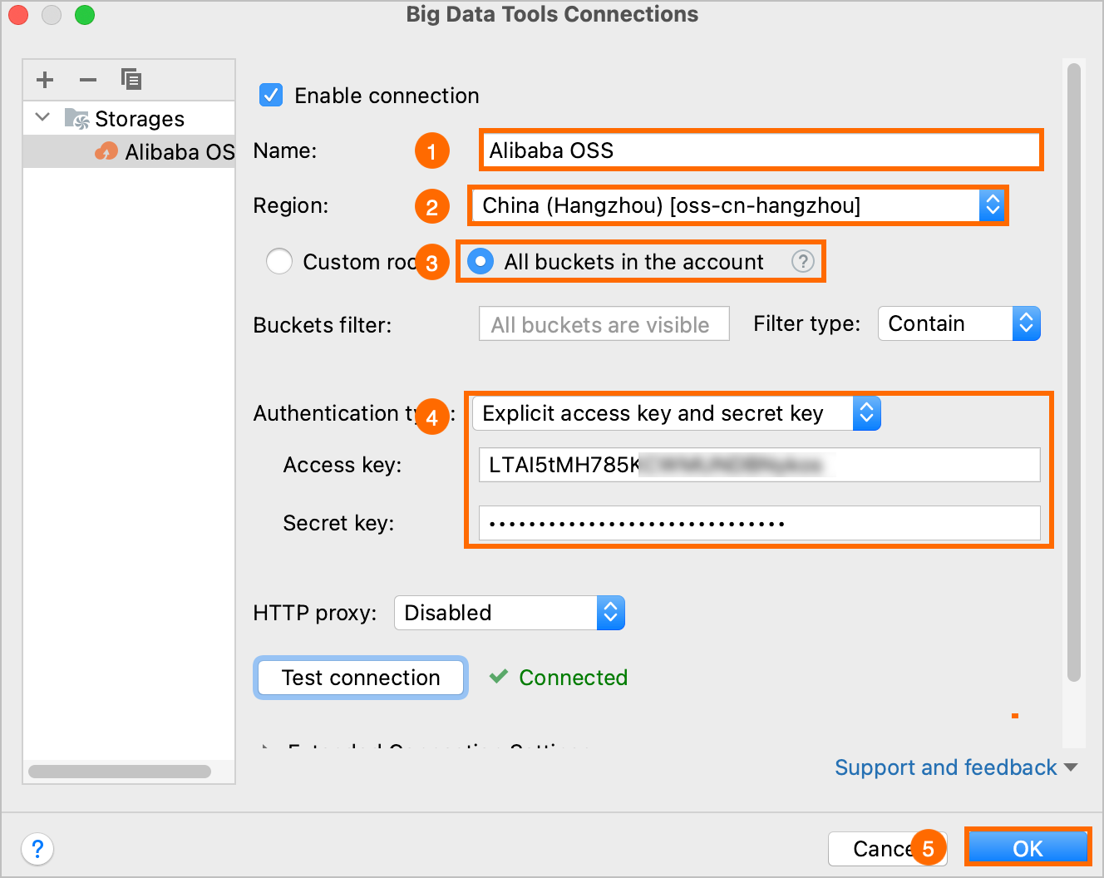1104x878 pixels.
Task: Collapse the Storages tree node
Action: tap(43, 117)
